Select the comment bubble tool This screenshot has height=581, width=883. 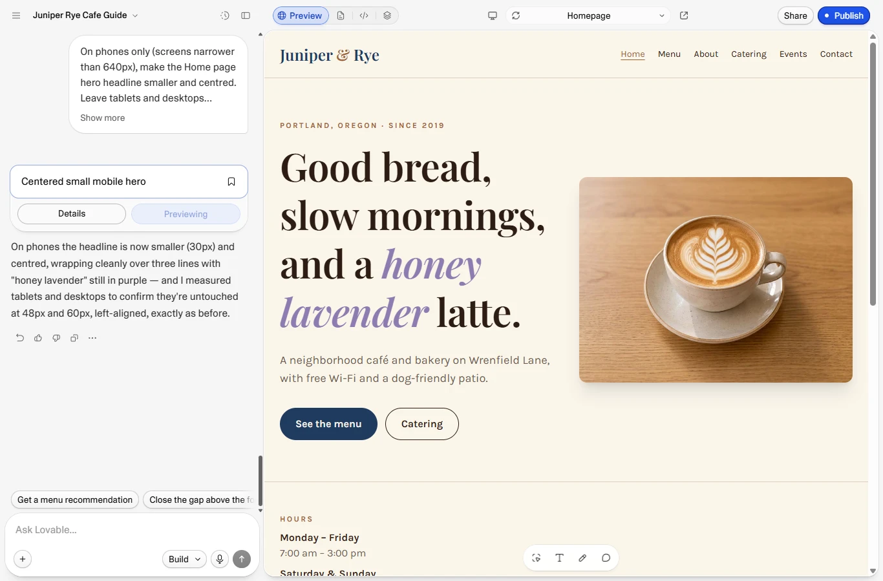[606, 558]
